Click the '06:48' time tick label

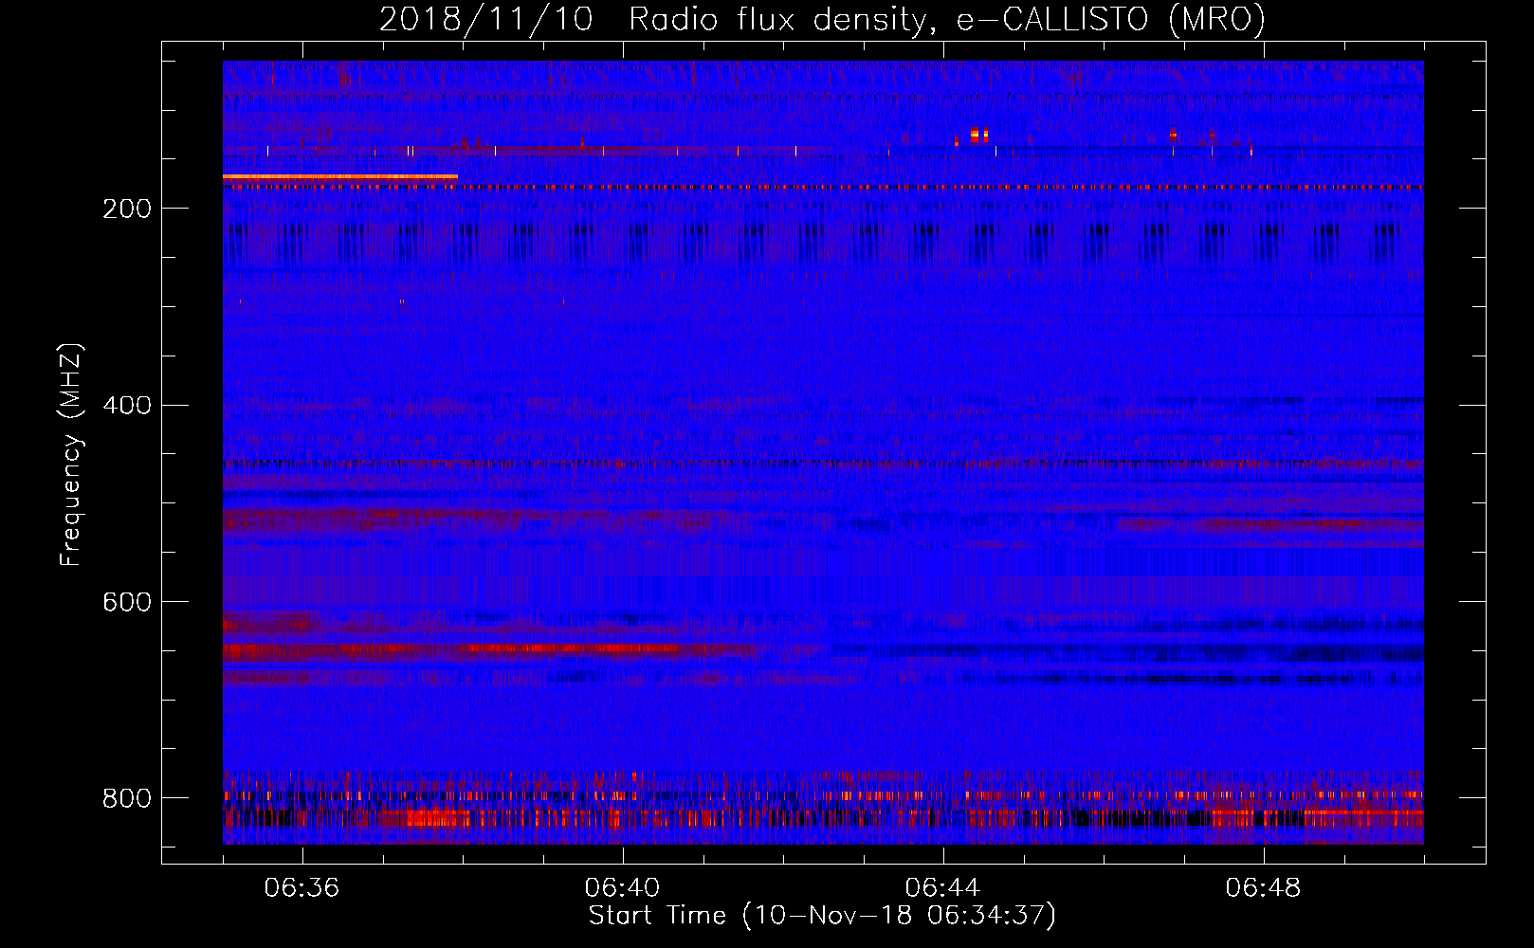(x=1263, y=888)
